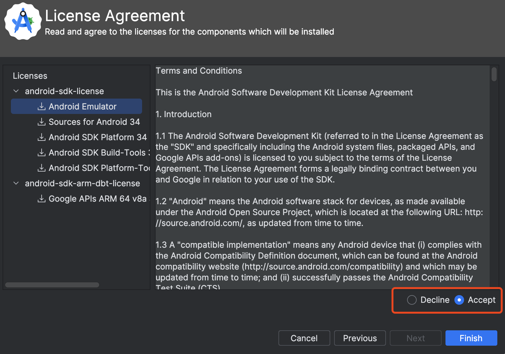Select Android SDK Platform-Tools entry
Screen dimensions: 505x354
[x=99, y=168]
